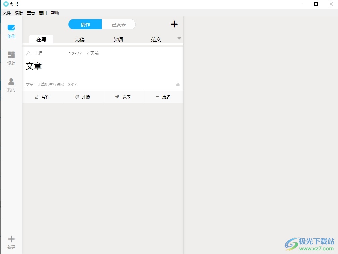
Task: Click the 排版 layout button
Action: coord(83,97)
